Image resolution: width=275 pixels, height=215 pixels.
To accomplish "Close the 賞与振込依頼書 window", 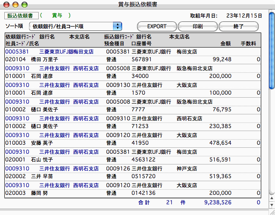I will [x=6, y=4].
